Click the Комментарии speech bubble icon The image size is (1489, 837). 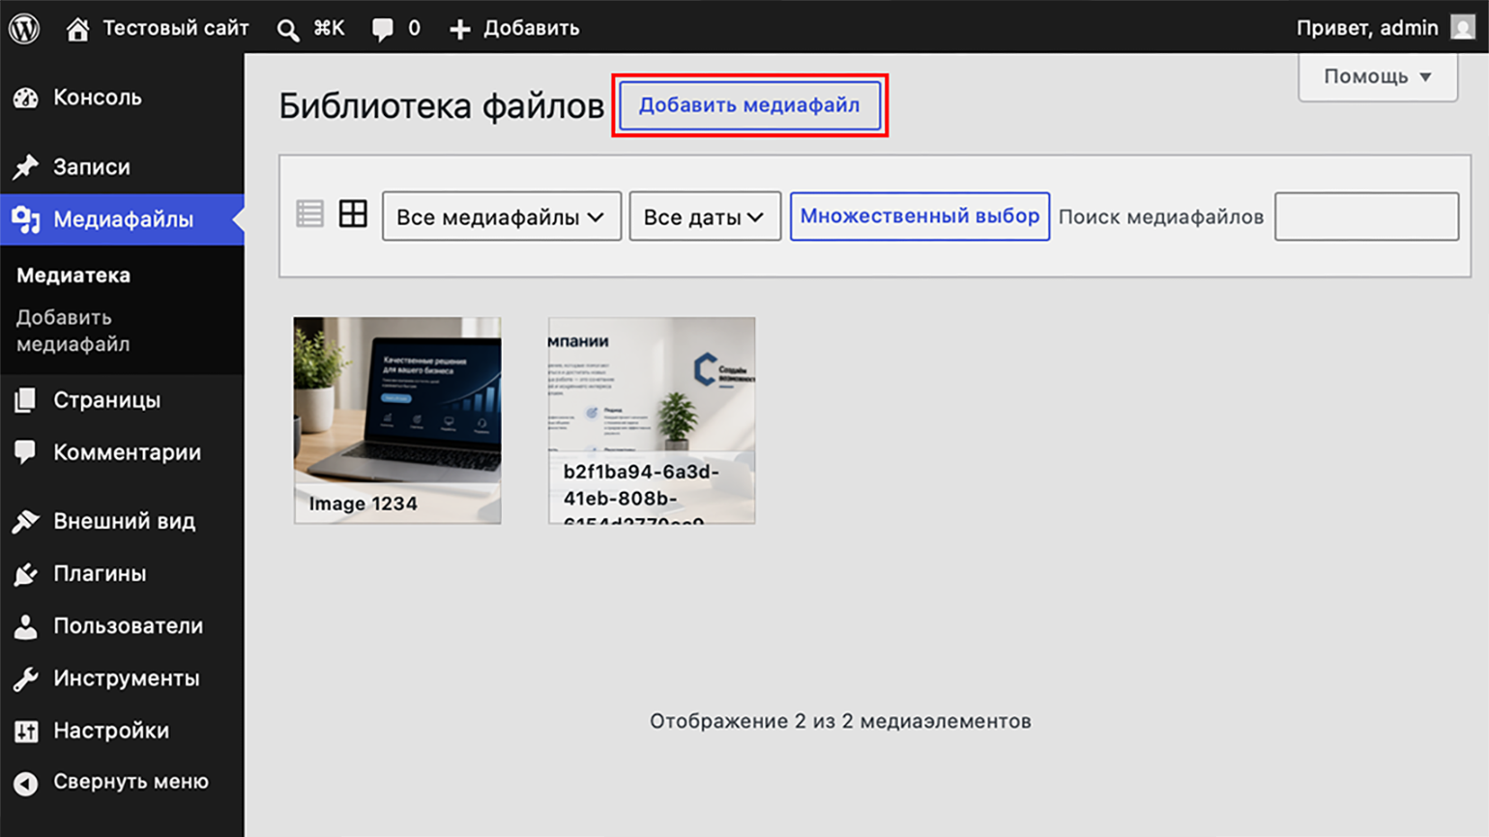[26, 452]
